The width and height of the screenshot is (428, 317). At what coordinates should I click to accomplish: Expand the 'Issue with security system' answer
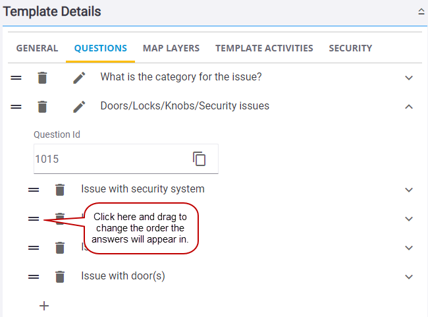(409, 190)
